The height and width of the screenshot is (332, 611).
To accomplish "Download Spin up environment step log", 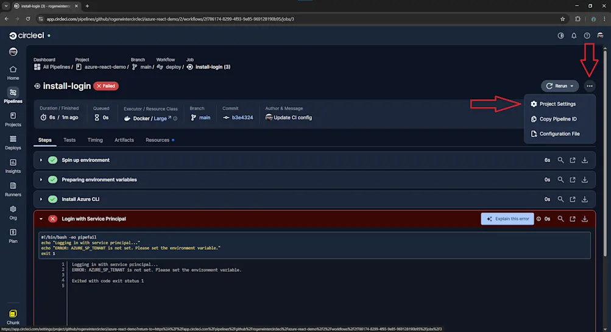I will (585, 160).
